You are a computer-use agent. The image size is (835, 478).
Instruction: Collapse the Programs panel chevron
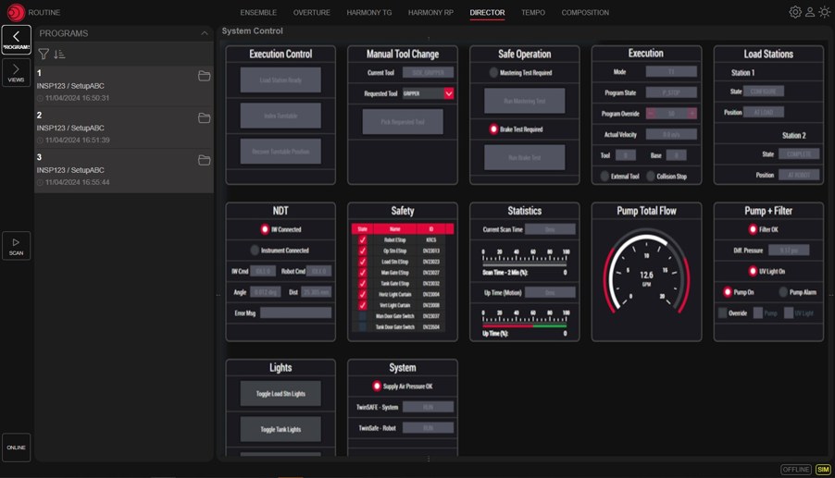pos(205,33)
